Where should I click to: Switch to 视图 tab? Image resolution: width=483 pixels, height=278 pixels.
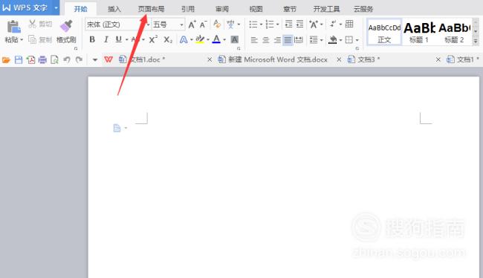(x=256, y=9)
